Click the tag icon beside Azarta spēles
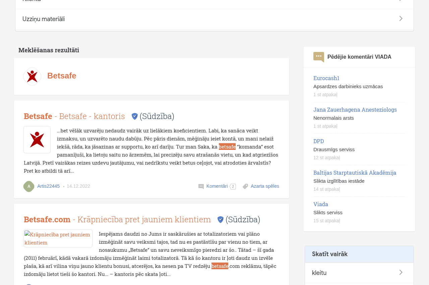The width and height of the screenshot is (429, 285). [x=245, y=186]
